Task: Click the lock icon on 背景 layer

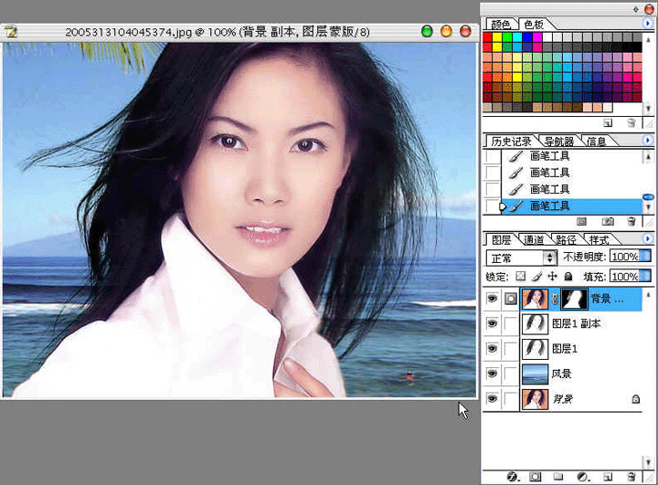Action: click(x=636, y=399)
